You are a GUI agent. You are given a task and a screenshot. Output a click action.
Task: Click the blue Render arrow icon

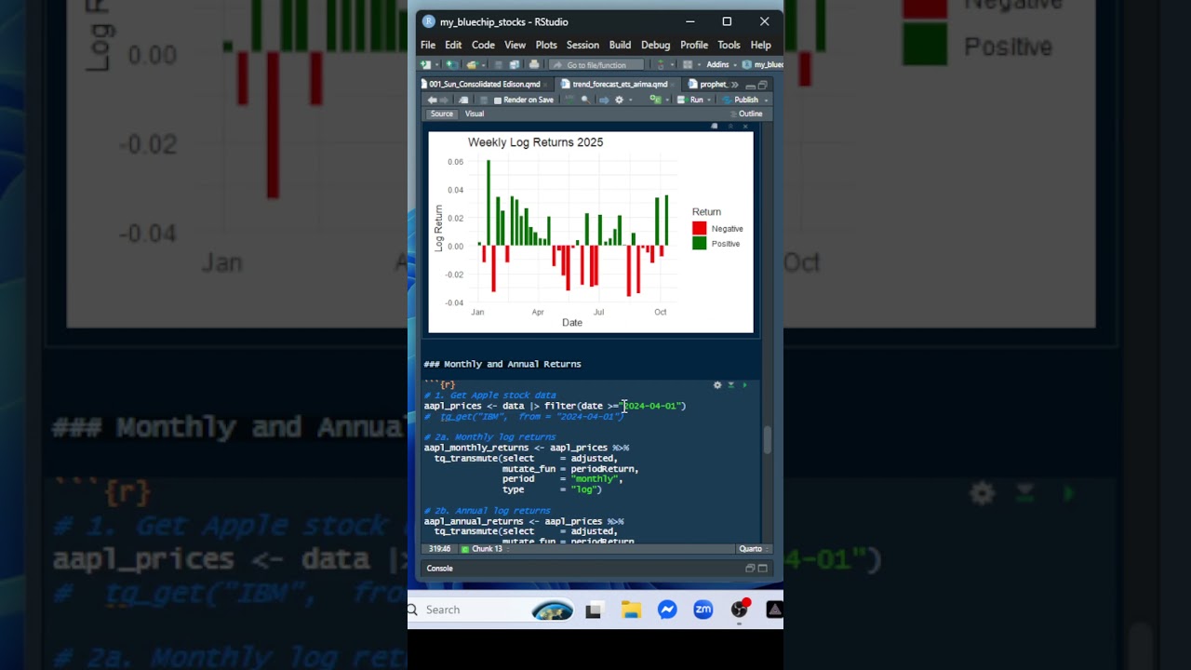pyautogui.click(x=604, y=100)
